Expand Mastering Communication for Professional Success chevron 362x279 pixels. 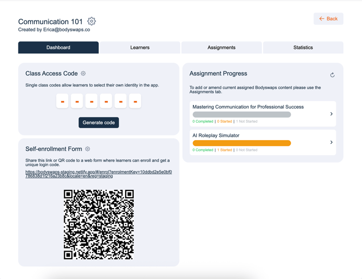coord(331,114)
